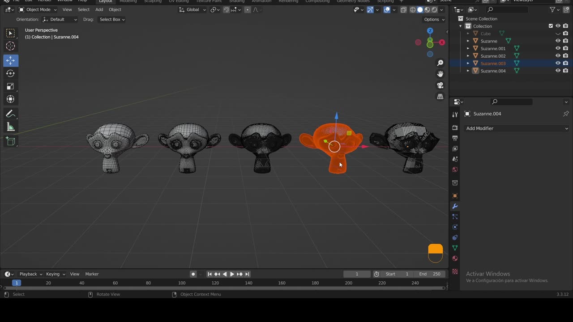Uncheck the Collection exclude checkbox
573x322 pixels.
point(551,26)
